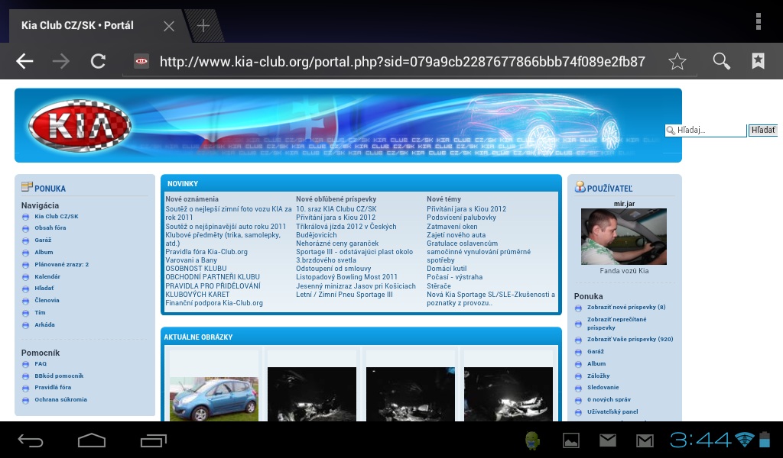Open the blue Kia car thumbnail
Image resolution: width=783 pixels, height=458 pixels.
[x=214, y=398]
